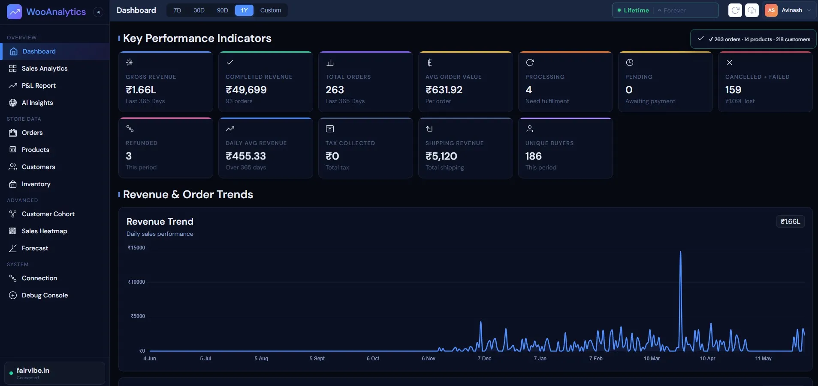The height and width of the screenshot is (386, 818).
Task: Click the Shipping Revenue cart icon
Action: pos(429,129)
